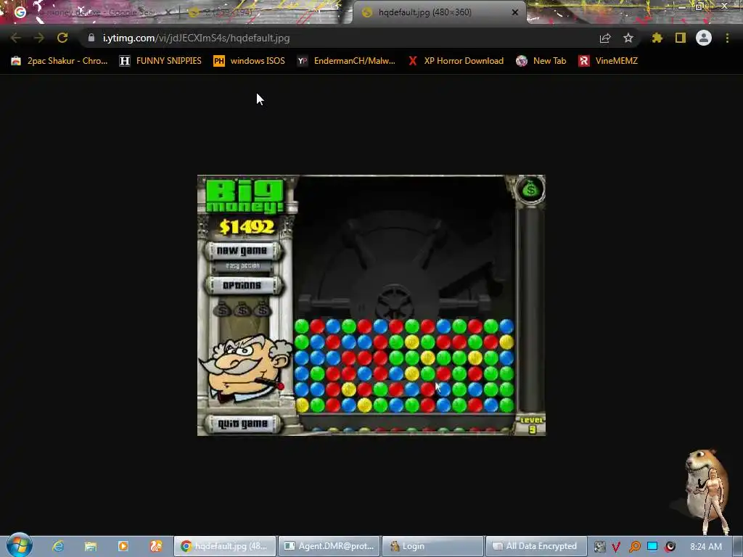
Task: Switch to All Data Encrypted taskbar window
Action: coord(536,546)
